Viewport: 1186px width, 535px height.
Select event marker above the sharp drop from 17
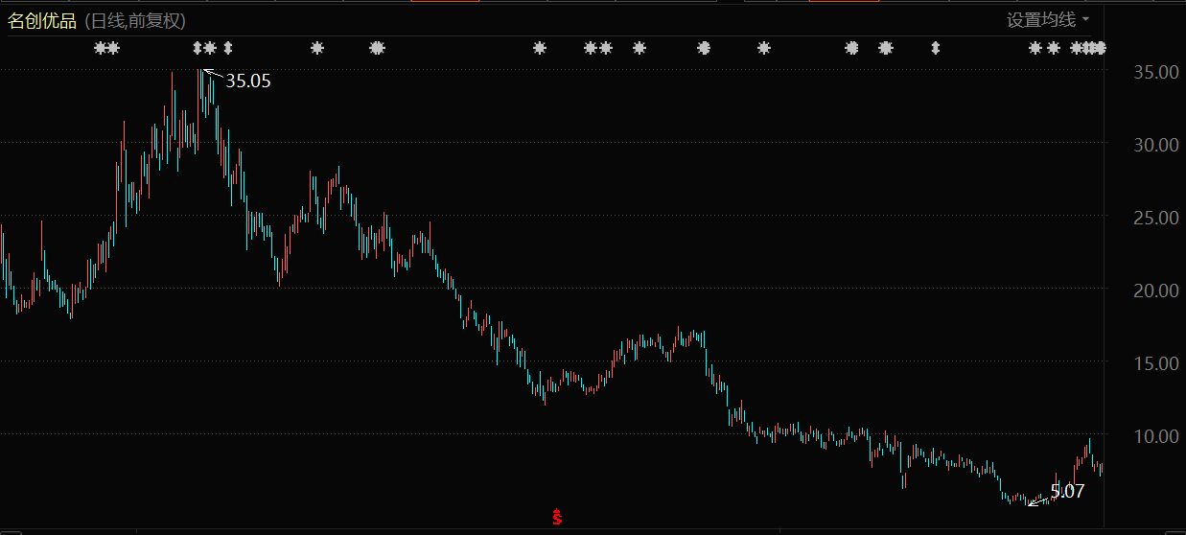(x=704, y=48)
